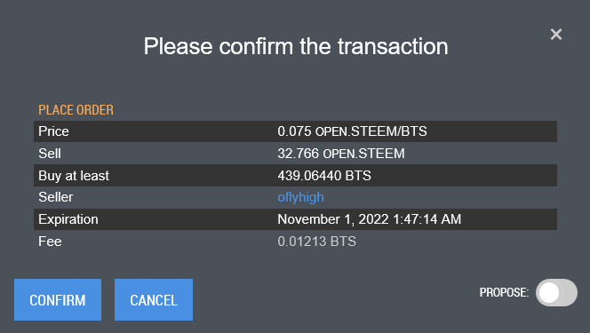Click the dialog title Please confirm the transaction
Viewport: 590px width, 333px height.
point(296,46)
